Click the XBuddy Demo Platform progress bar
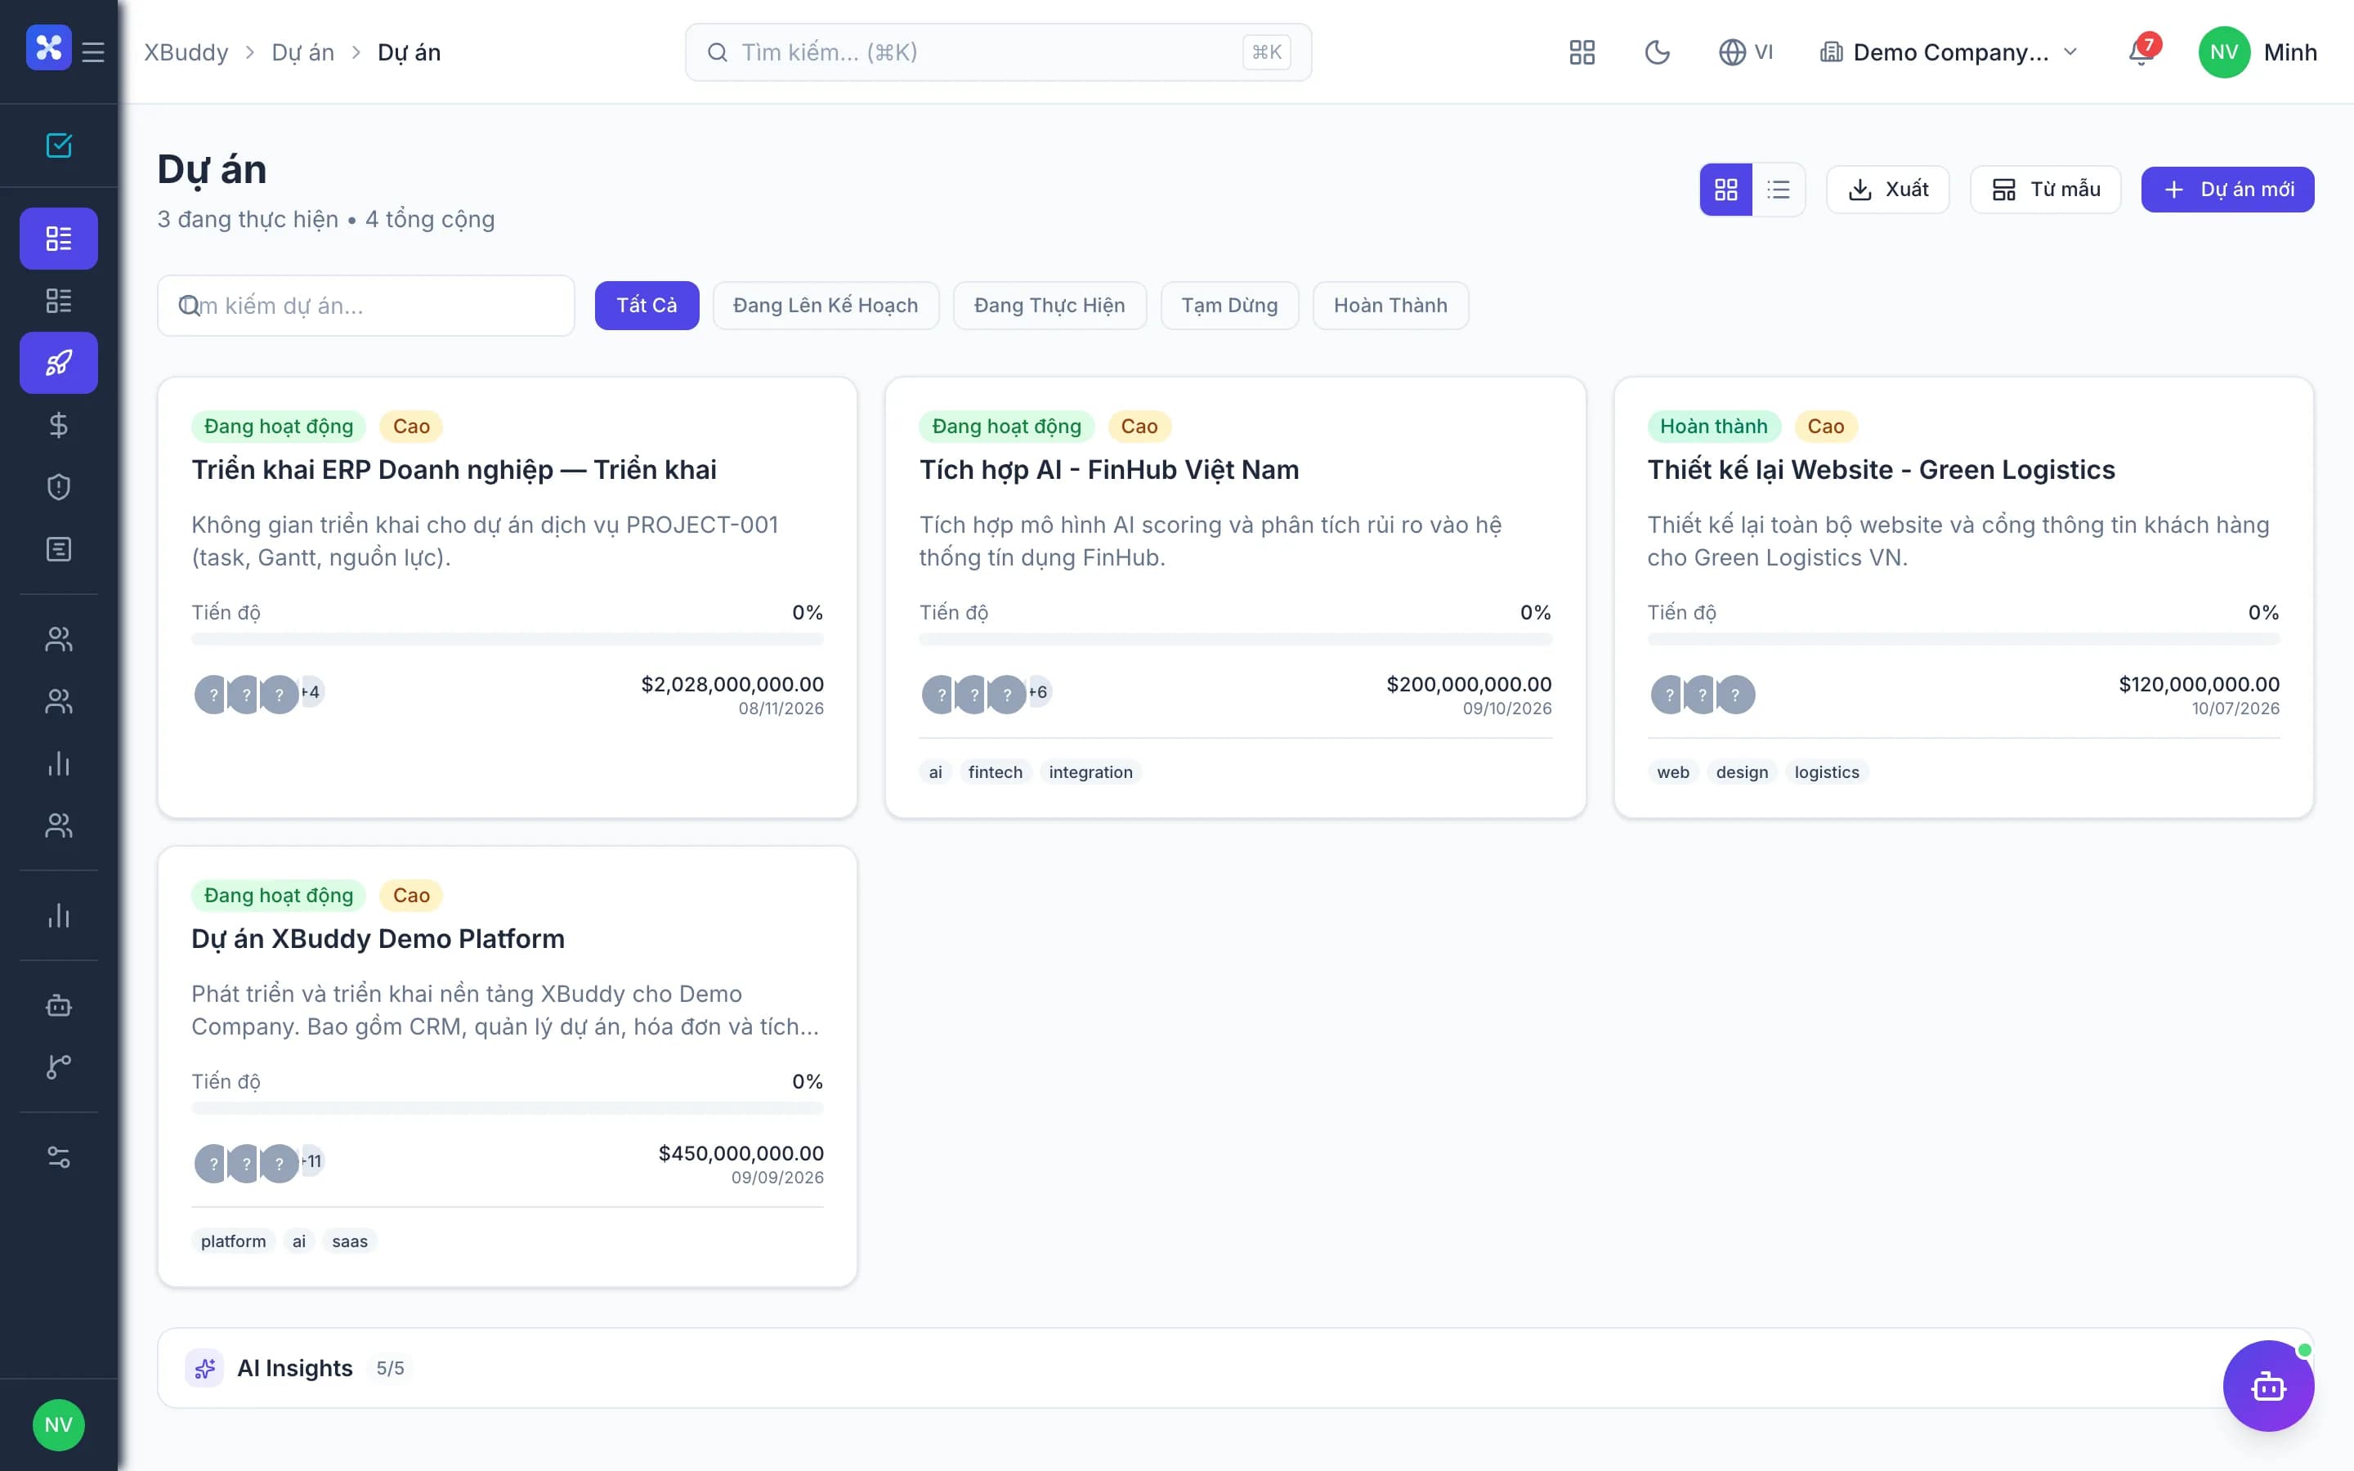Viewport: 2354px width, 1471px height. (508, 1108)
